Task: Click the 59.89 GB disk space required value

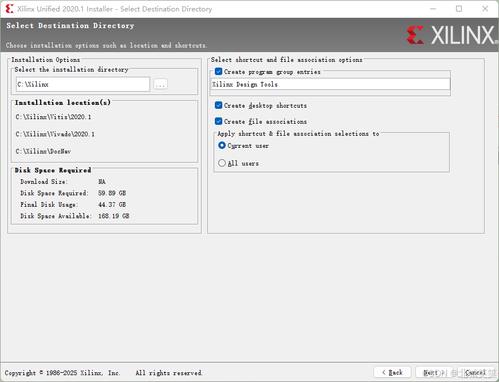Action: (x=112, y=193)
